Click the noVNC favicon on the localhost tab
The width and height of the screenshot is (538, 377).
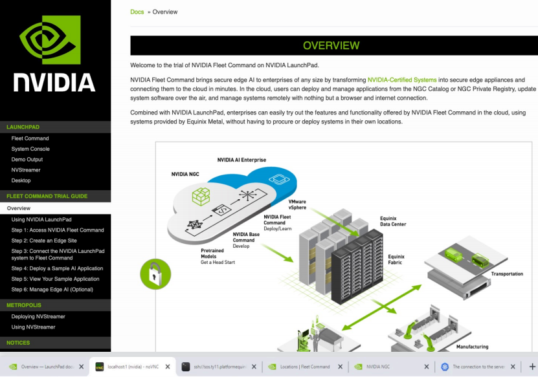[98, 366]
